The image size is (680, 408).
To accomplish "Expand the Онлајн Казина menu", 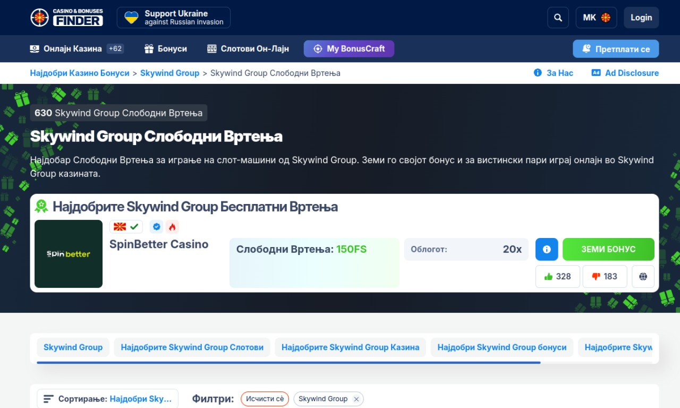I will click(x=76, y=49).
